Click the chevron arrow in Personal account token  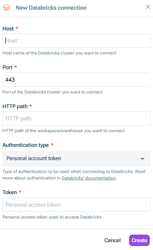142,159
